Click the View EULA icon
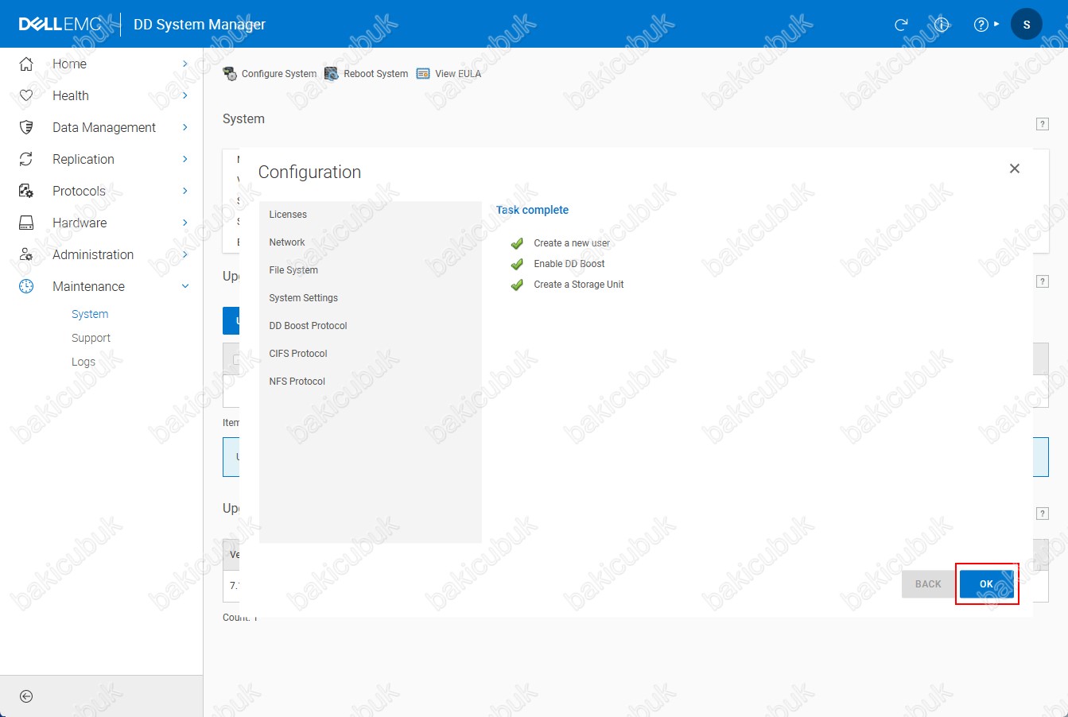The width and height of the screenshot is (1068, 717). (423, 74)
